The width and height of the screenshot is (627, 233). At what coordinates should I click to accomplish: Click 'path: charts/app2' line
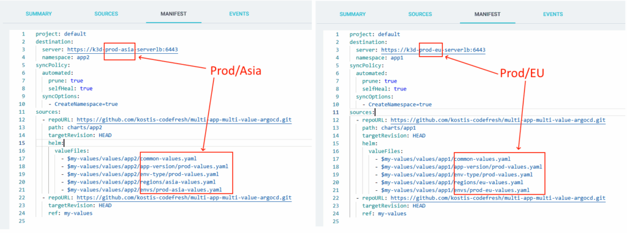pyautogui.click(x=75, y=127)
